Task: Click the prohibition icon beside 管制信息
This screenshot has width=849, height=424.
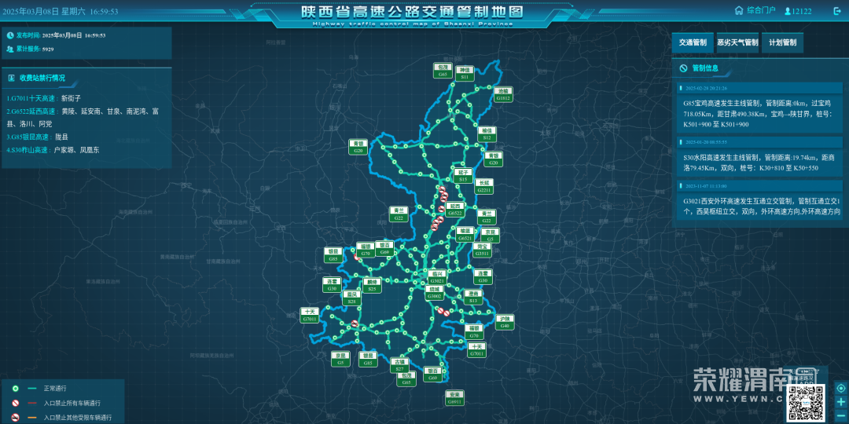Action: (683, 68)
